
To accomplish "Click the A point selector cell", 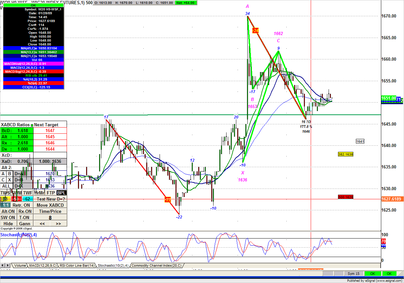I will point(3,174).
